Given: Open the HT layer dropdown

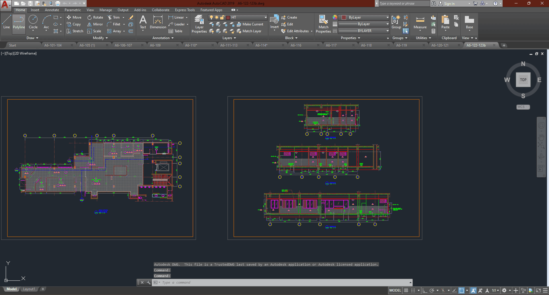Looking at the screenshot, I should [265, 17].
